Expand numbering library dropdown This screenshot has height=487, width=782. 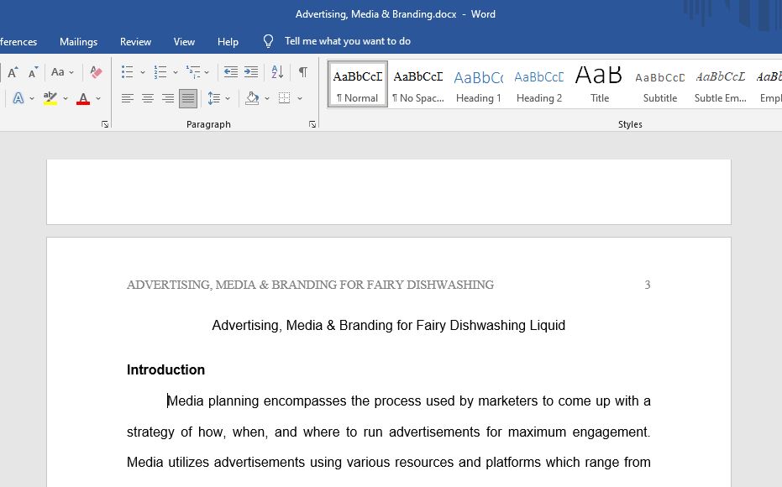pos(176,72)
